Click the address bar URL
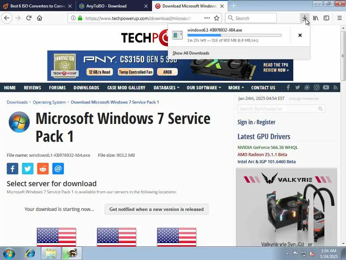This screenshot has width=346, height=260. coord(138,18)
